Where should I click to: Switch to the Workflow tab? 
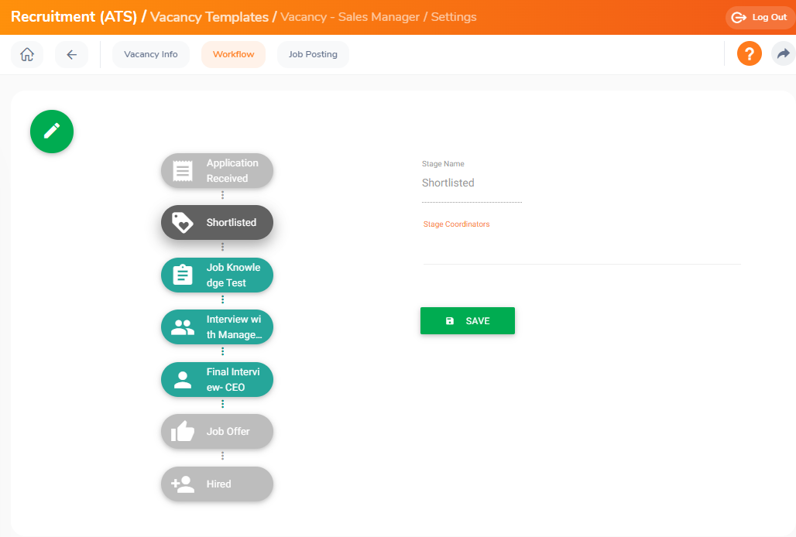click(234, 54)
